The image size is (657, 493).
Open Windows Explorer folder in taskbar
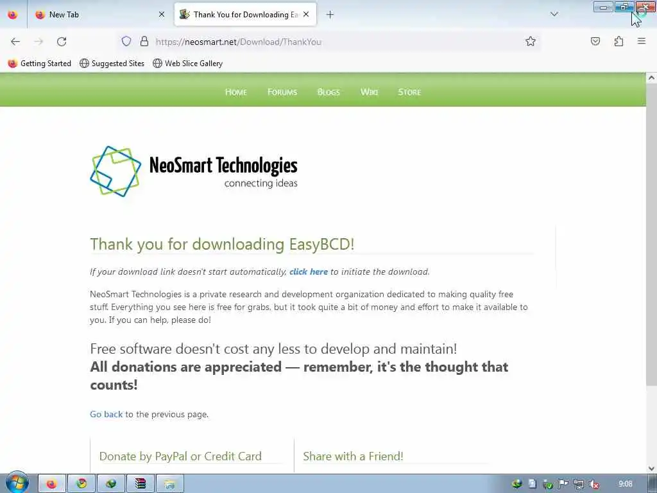click(x=169, y=484)
